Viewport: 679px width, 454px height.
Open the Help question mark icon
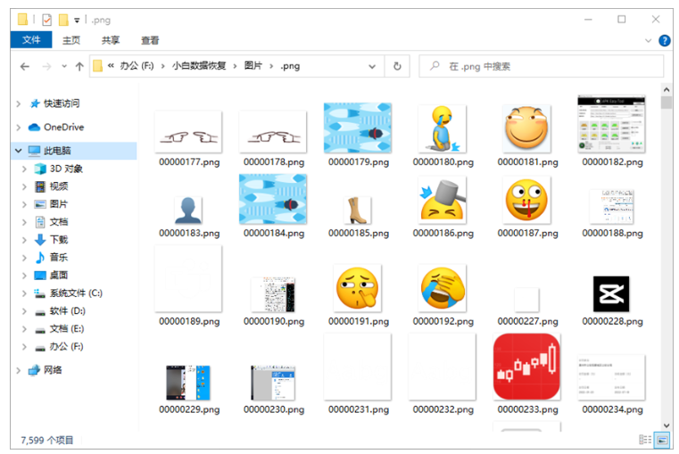664,40
